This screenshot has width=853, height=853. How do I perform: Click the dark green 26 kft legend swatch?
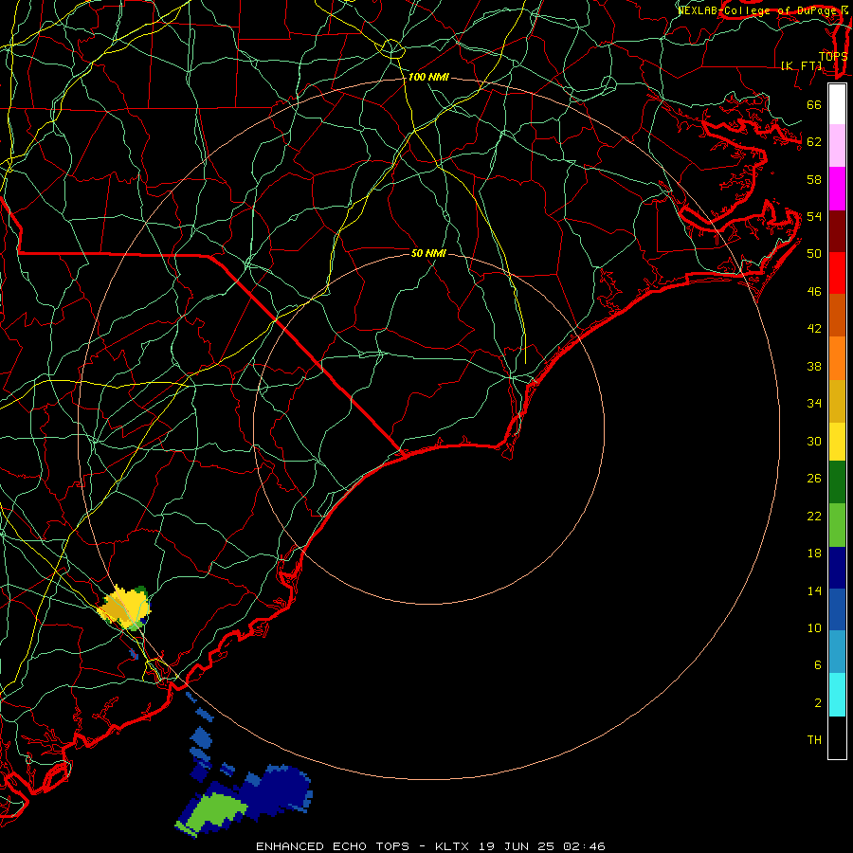coord(837,482)
